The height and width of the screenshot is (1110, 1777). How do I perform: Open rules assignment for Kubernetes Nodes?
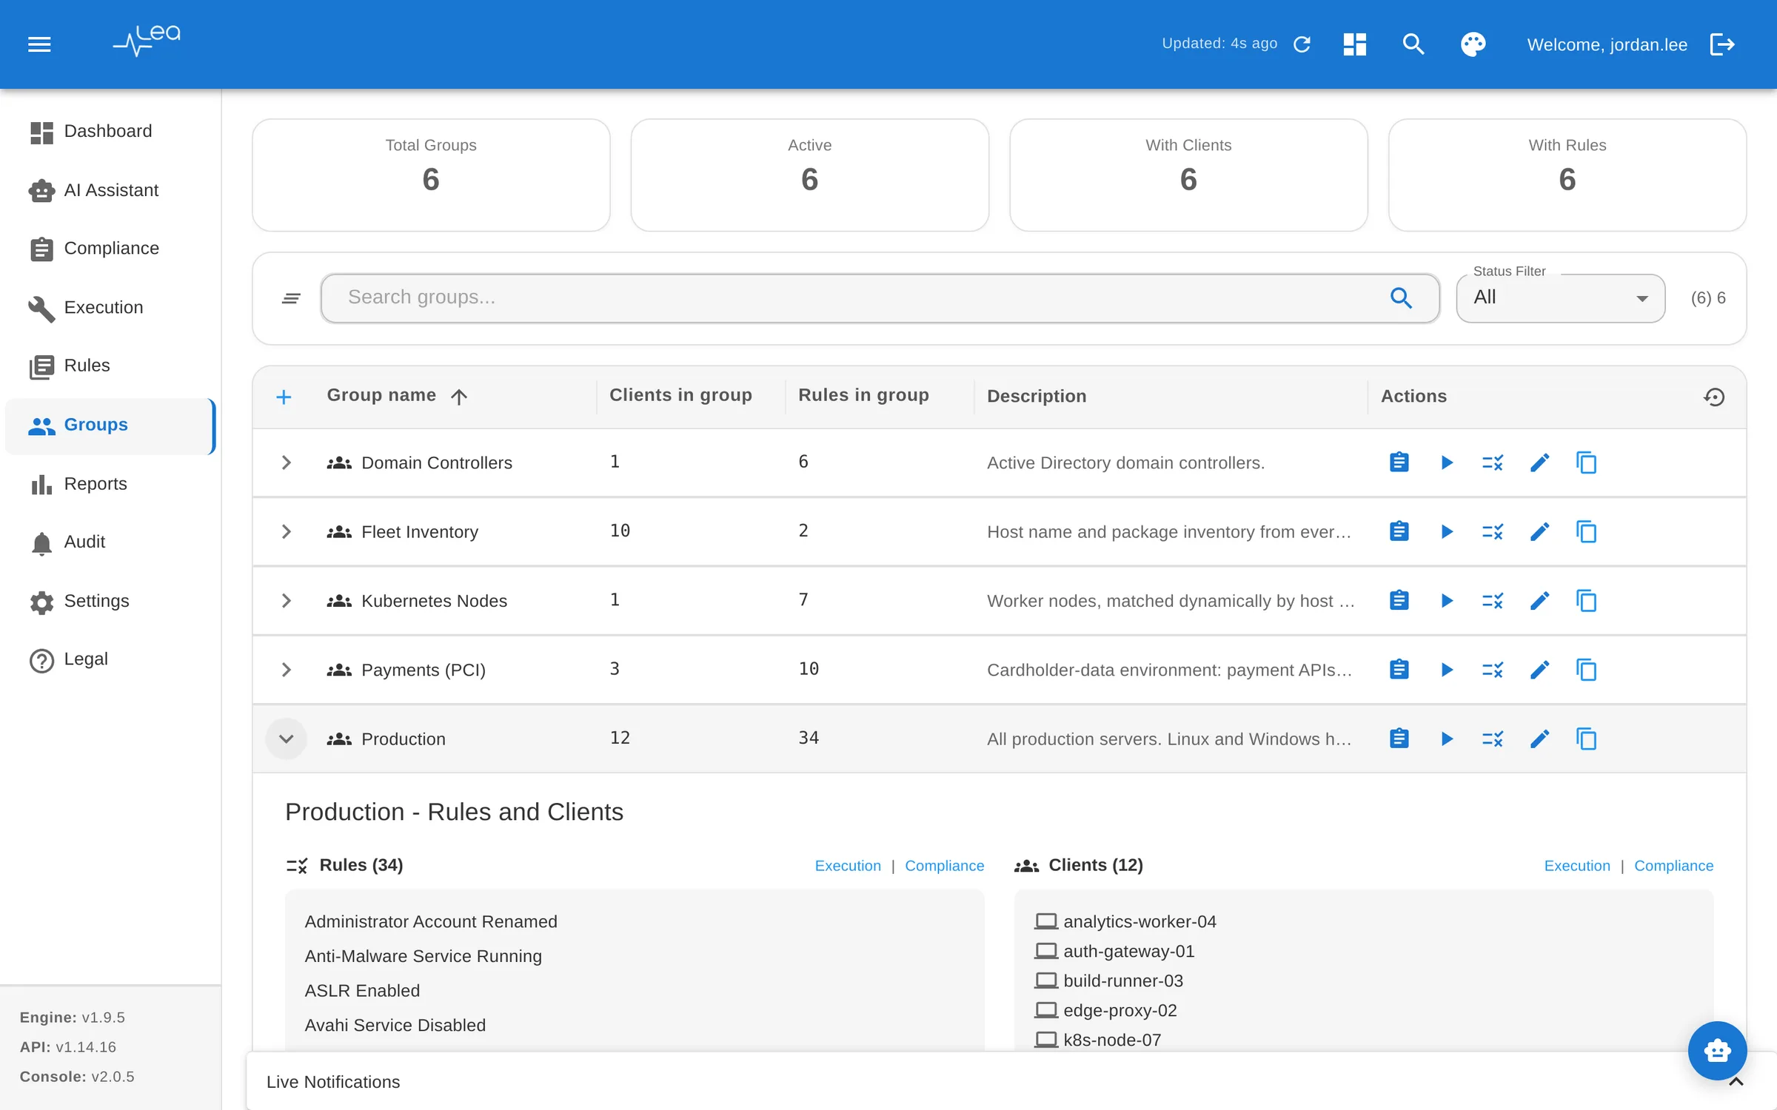coord(1493,601)
